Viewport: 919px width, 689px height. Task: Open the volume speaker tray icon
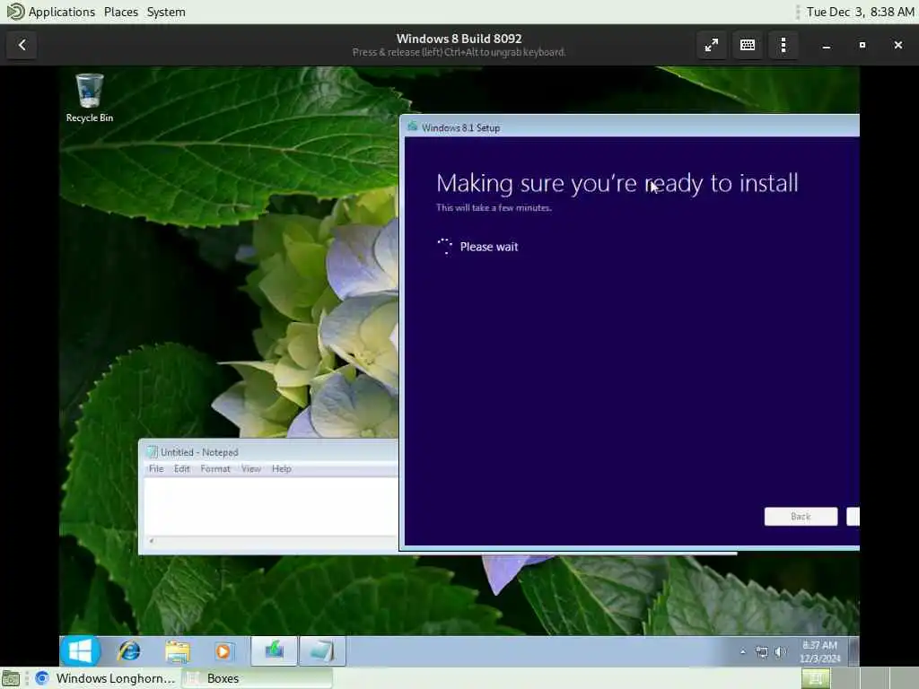(x=780, y=651)
